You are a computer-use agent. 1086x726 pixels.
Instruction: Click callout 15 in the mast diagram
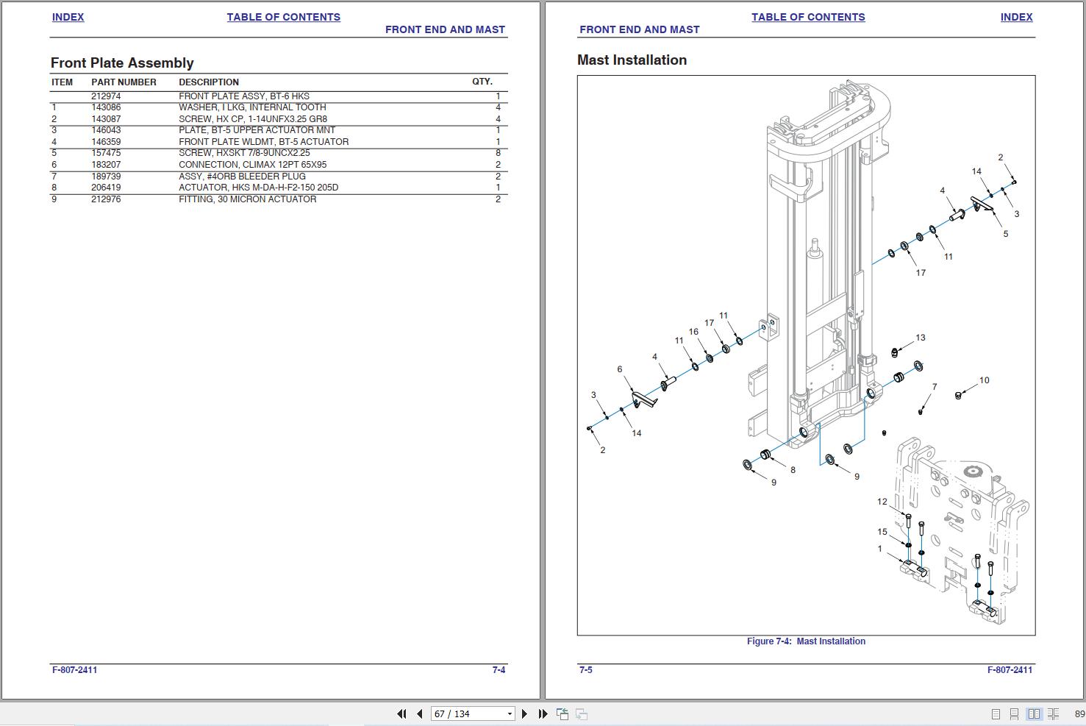point(882,532)
